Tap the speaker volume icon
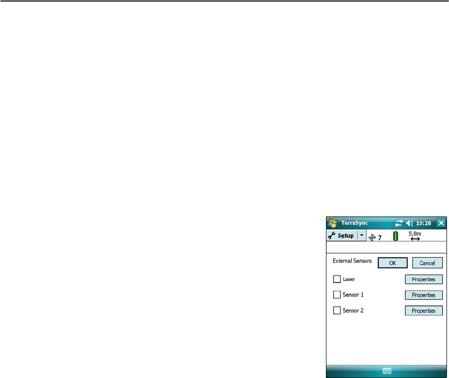The width and height of the screenshot is (449, 378). (x=410, y=223)
